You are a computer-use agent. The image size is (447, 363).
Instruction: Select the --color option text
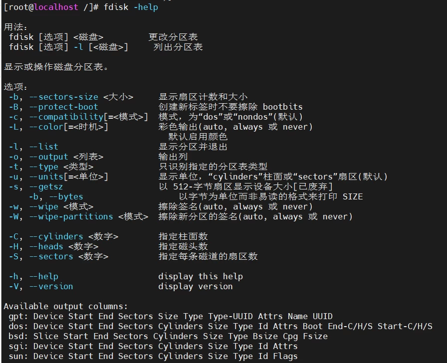pyautogui.click(x=46, y=127)
